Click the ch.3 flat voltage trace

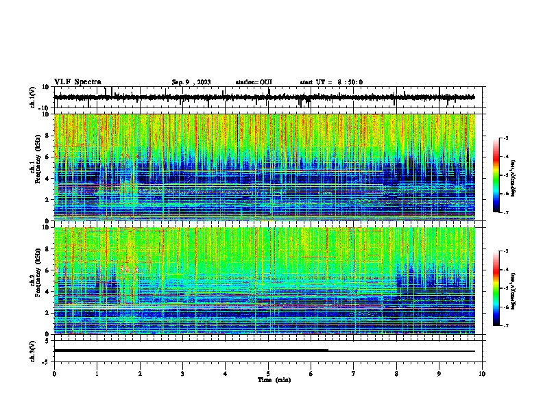coord(265,351)
